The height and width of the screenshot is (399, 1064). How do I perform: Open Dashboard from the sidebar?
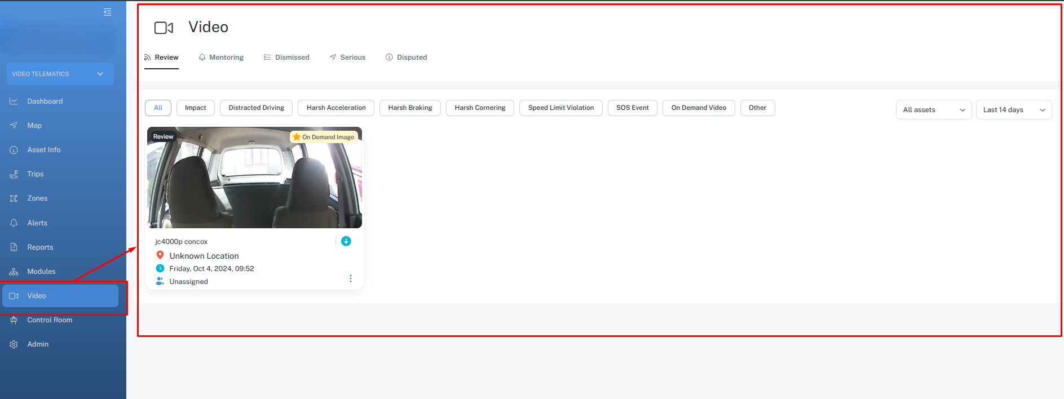(x=45, y=101)
